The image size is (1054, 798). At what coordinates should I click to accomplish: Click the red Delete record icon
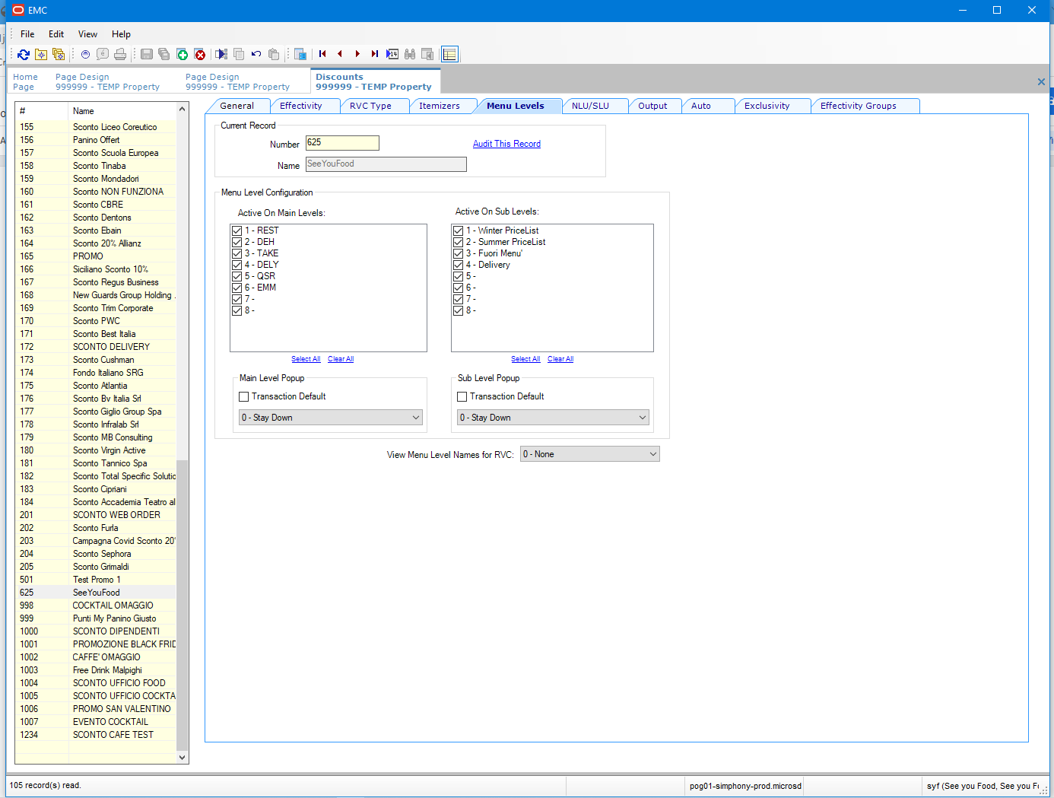pyautogui.click(x=200, y=55)
